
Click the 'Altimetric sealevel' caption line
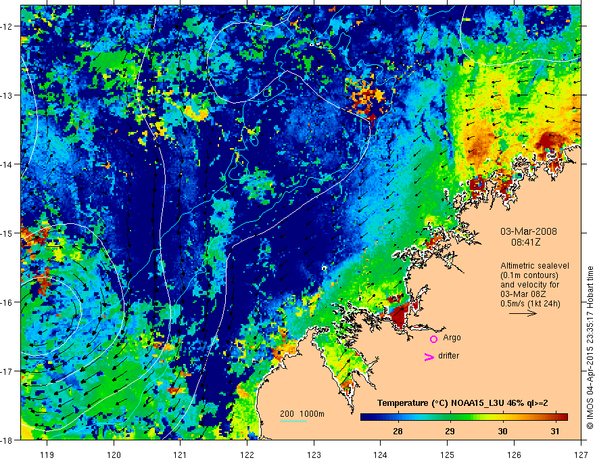(x=535, y=266)
